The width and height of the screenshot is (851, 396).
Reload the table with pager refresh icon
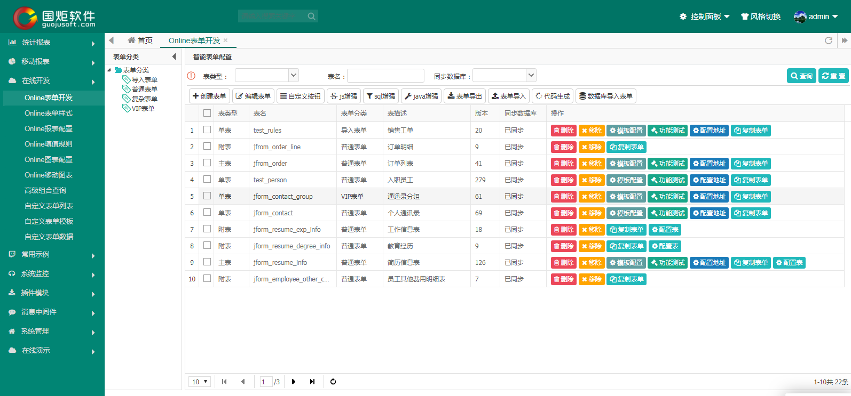point(333,382)
